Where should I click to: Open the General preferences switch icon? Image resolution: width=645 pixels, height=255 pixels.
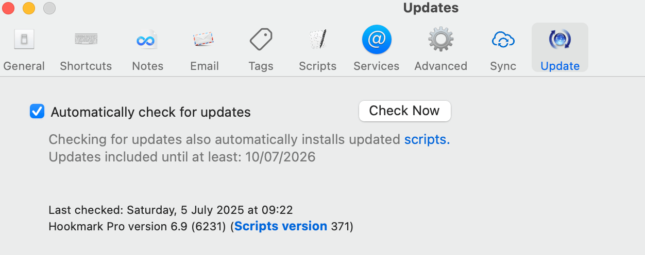tap(24, 40)
